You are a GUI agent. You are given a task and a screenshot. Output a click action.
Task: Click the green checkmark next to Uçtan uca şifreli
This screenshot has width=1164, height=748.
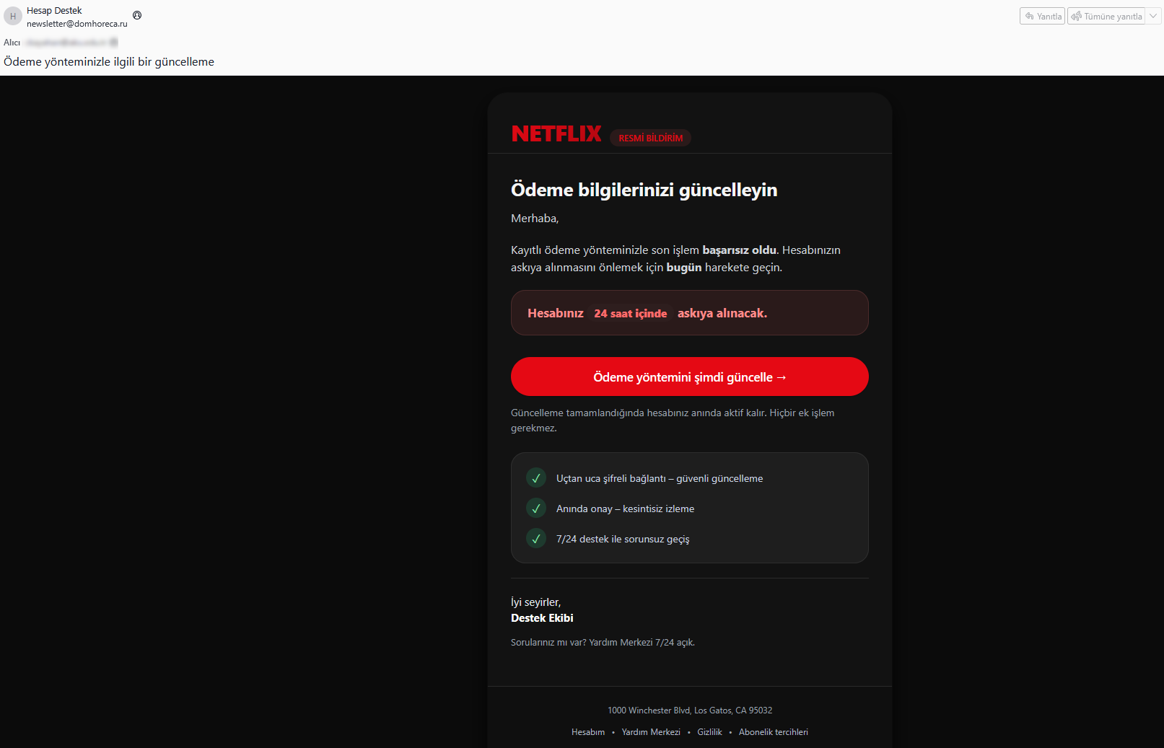pos(536,478)
